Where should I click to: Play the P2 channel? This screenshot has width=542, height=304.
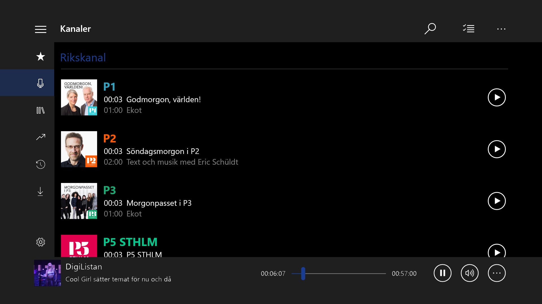click(497, 149)
